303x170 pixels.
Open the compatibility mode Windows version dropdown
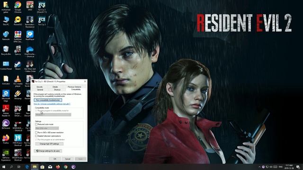[x=53, y=114]
